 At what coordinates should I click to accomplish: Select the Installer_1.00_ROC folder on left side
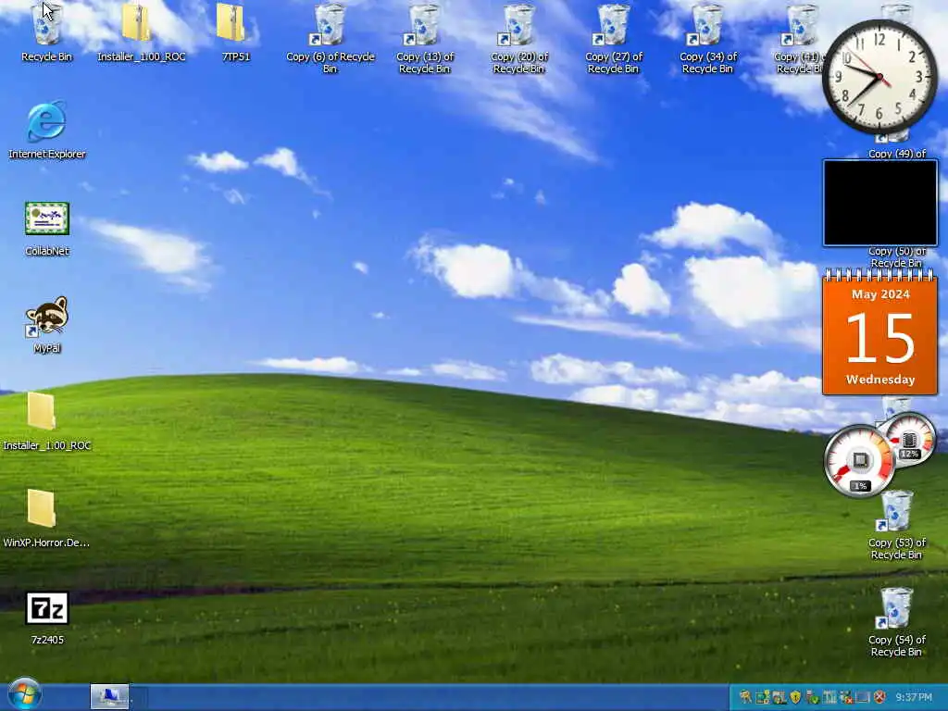46,421
